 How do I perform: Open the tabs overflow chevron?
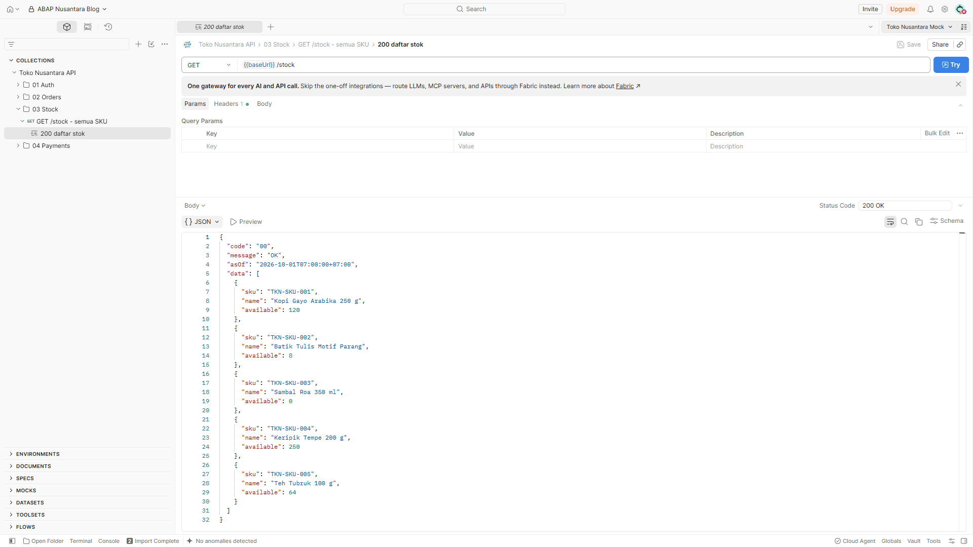pyautogui.click(x=871, y=27)
